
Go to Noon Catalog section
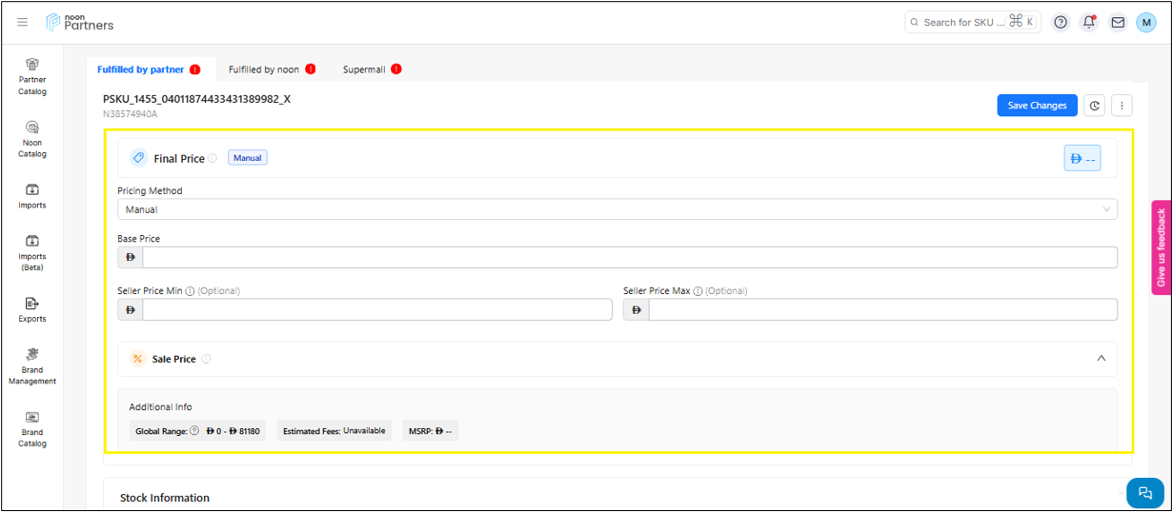(x=32, y=139)
